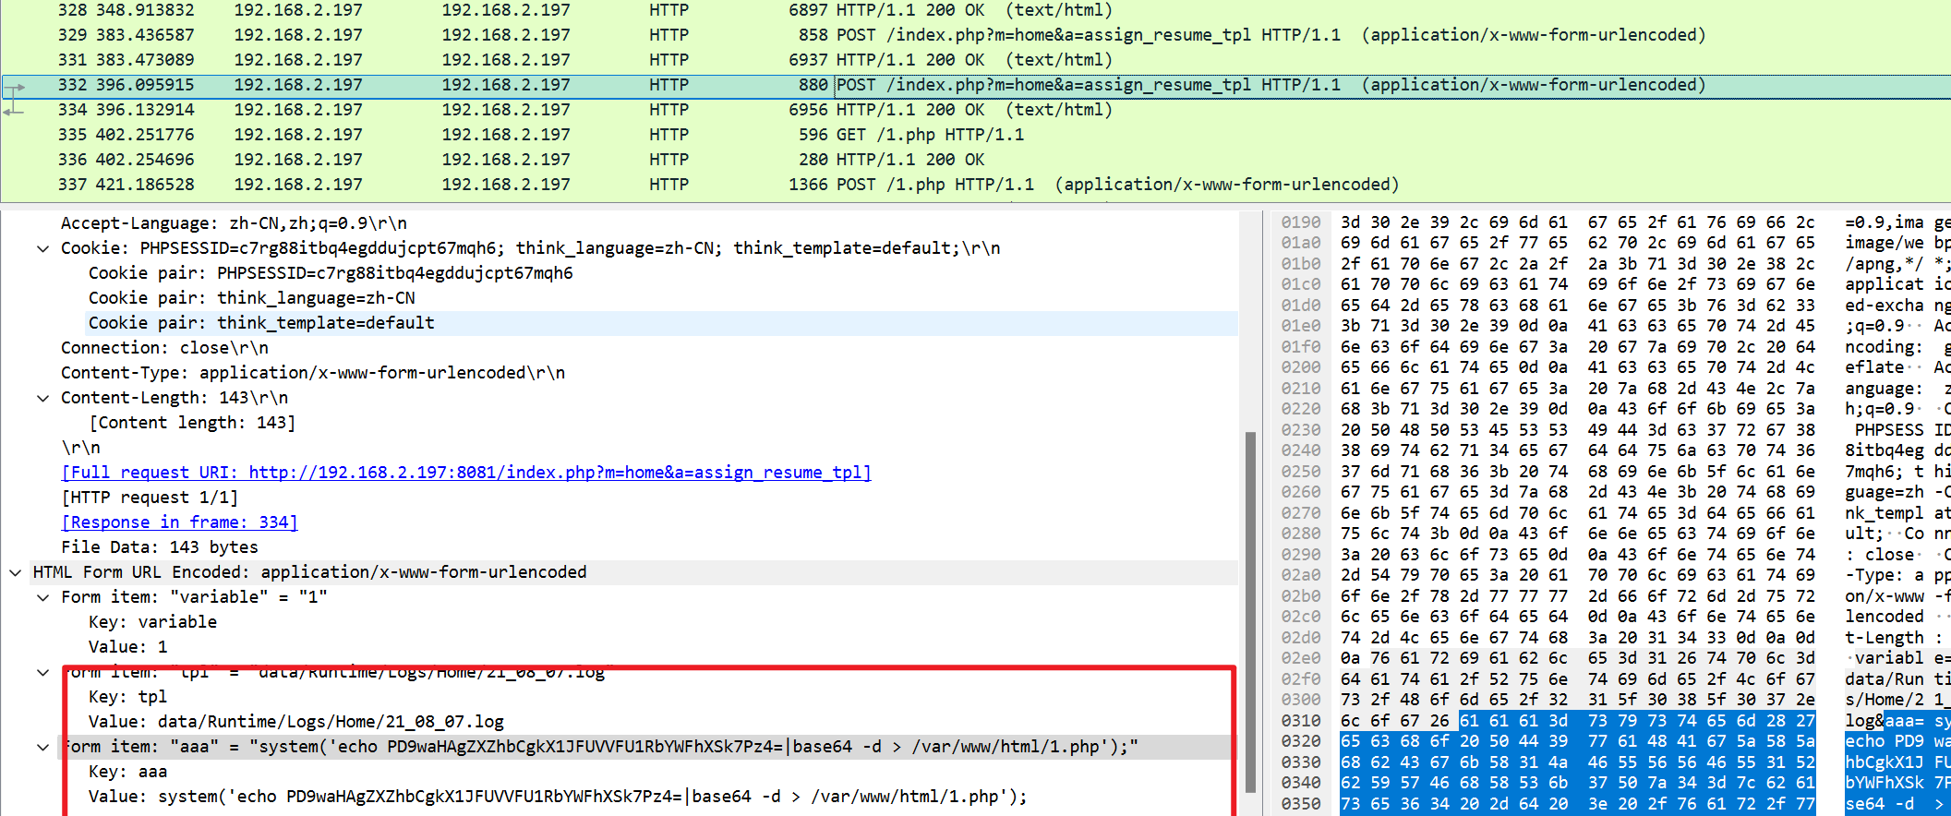This screenshot has width=1951, height=816.
Task: Click ASCII text "PHPSESS" in hex pane
Action: tap(1889, 430)
